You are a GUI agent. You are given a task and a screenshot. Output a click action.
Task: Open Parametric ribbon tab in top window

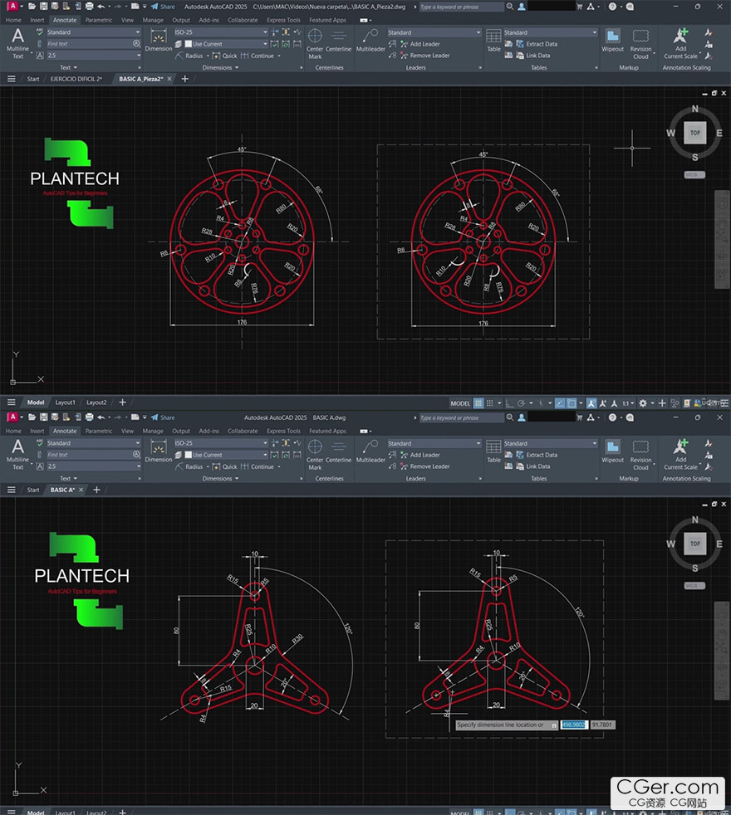[98, 20]
